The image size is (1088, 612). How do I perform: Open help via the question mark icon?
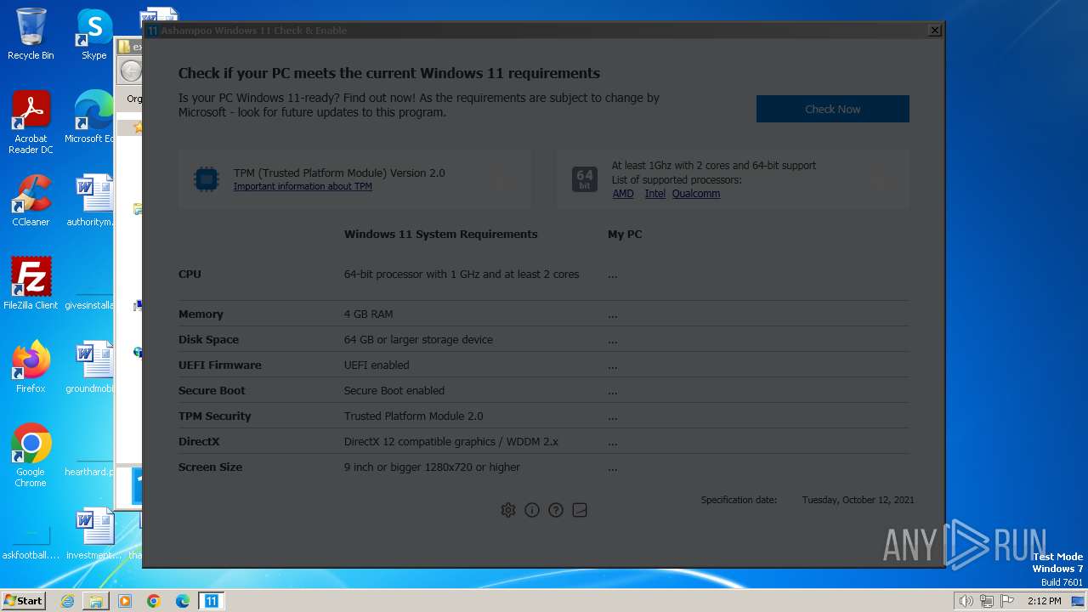[x=556, y=510]
